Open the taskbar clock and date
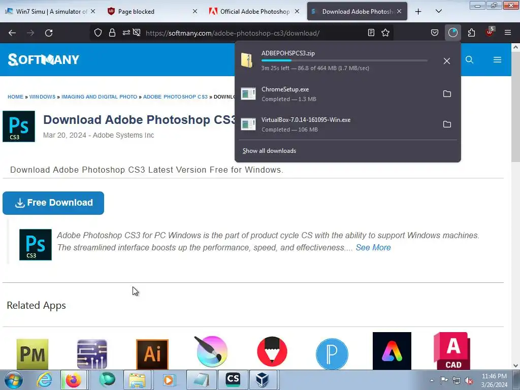 [x=494, y=380]
